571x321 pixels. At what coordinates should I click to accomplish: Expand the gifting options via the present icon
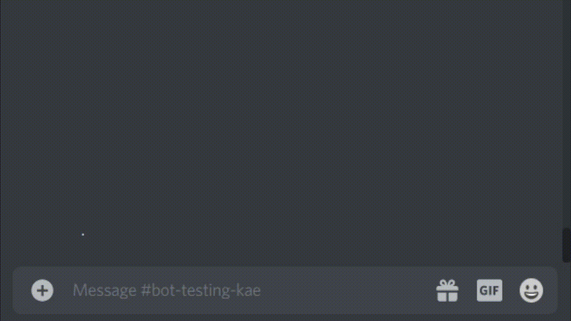point(447,291)
